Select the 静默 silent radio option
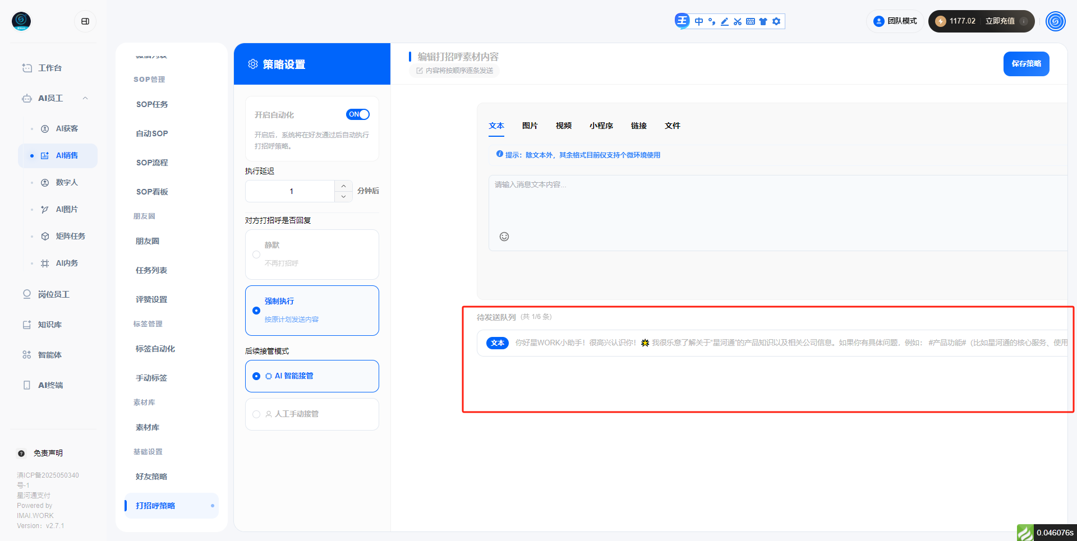This screenshot has height=541, width=1077. pos(256,255)
